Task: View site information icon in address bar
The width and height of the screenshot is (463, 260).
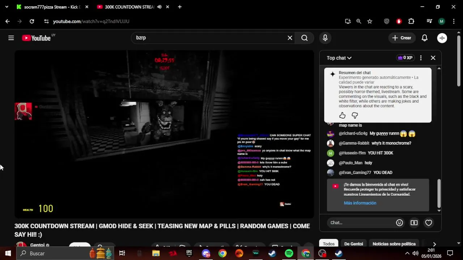Action: [46, 21]
